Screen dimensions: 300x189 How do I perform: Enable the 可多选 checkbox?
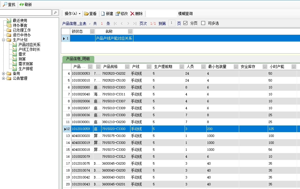(203, 23)
